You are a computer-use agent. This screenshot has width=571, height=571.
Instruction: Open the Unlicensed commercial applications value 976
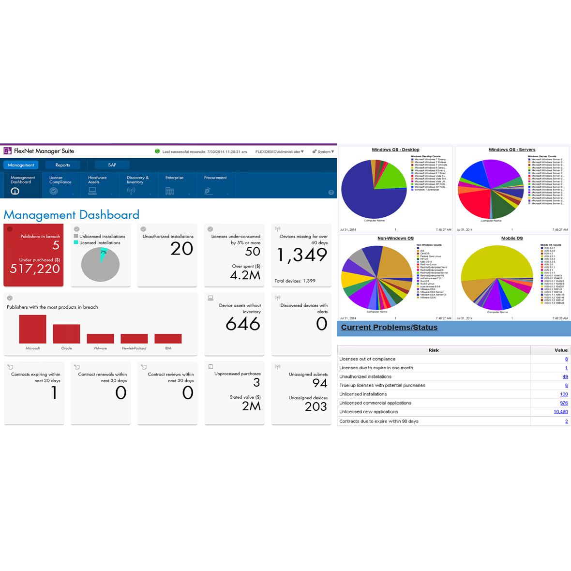(x=564, y=403)
